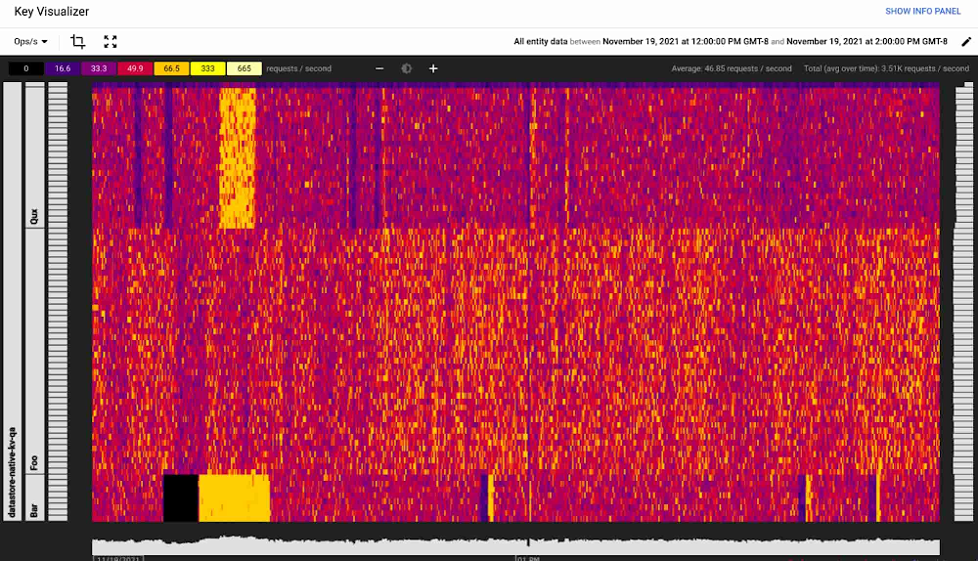Open the Ops/s metric dropdown
The height and width of the screenshot is (561, 978).
31,42
